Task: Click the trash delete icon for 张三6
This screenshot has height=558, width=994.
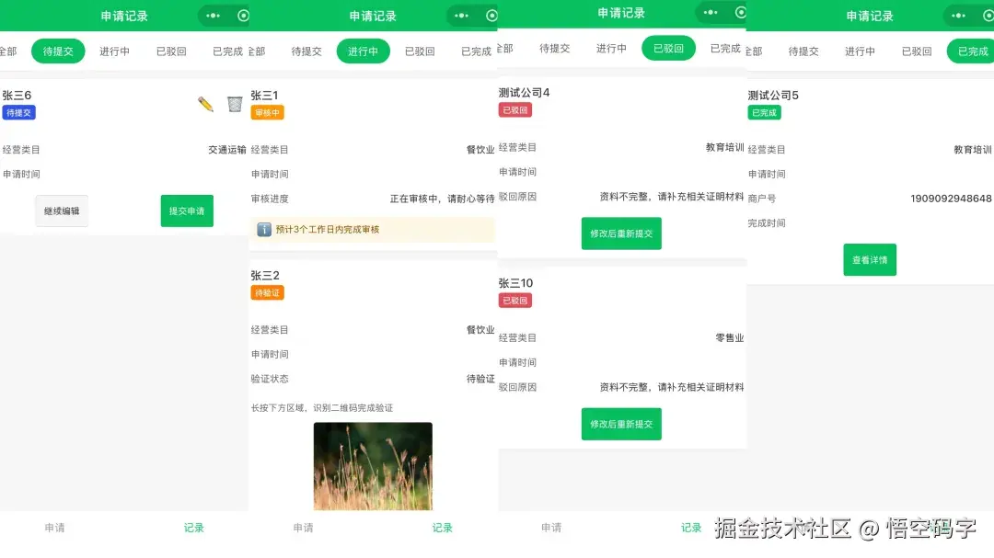Action: (235, 105)
